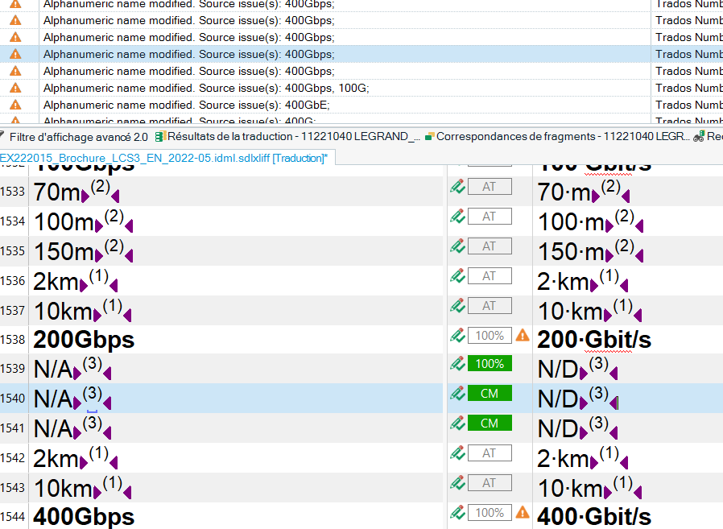Screen dimensions: 723x529
Task: Place cursor in target 'N/D' of segment 1539
Action: point(558,370)
